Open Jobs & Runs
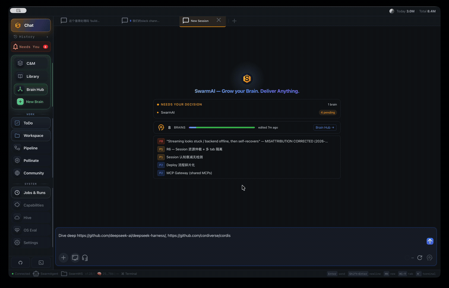 31,193
